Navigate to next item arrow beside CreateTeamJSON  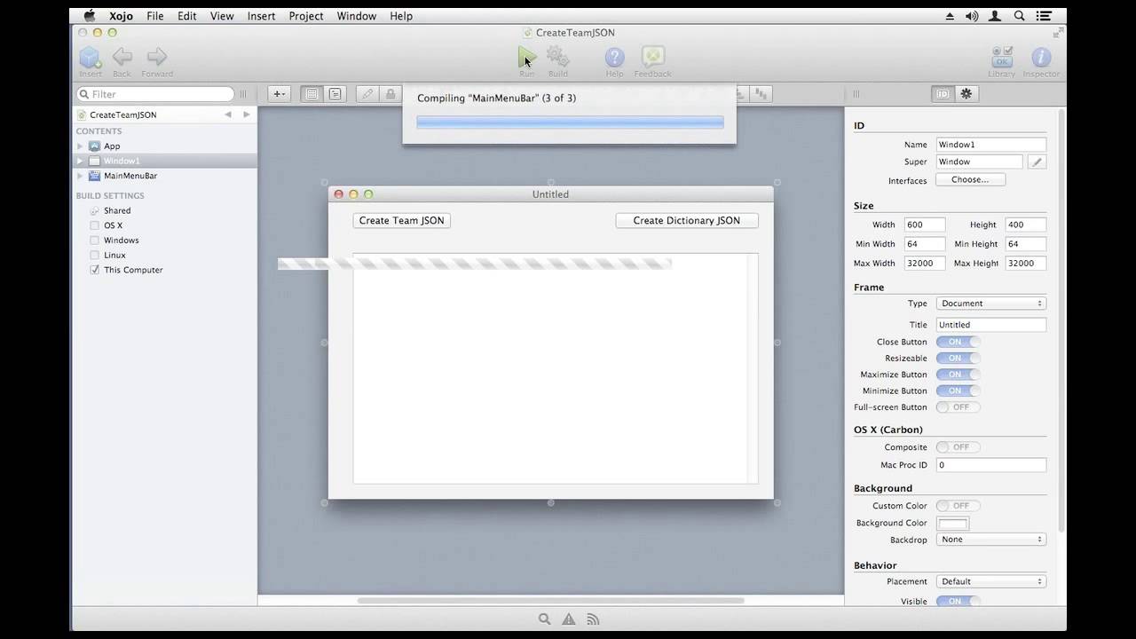coord(247,114)
